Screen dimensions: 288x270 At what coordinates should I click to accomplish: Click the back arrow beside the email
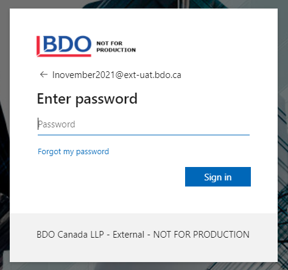(44, 74)
